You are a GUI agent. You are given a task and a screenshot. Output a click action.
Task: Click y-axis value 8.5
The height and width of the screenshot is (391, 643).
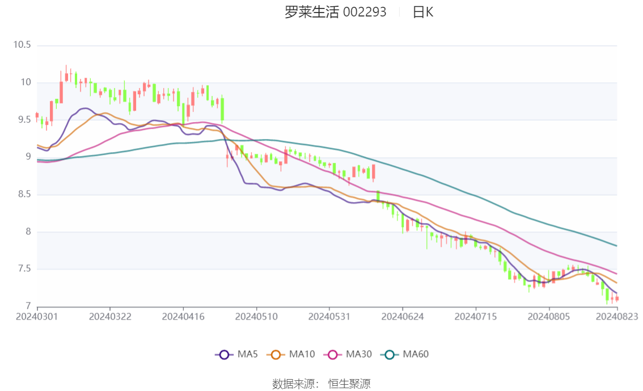click(24, 195)
